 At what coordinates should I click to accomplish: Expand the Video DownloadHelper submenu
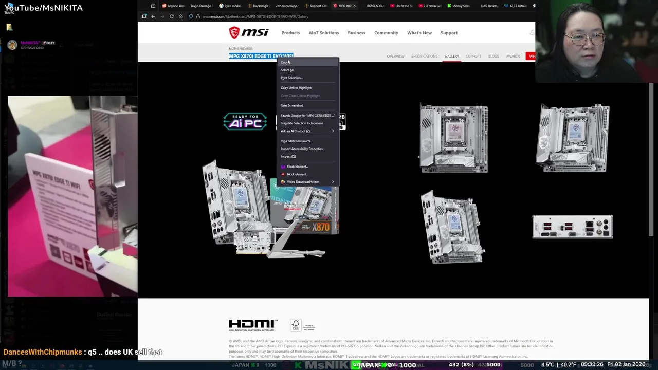click(308, 182)
